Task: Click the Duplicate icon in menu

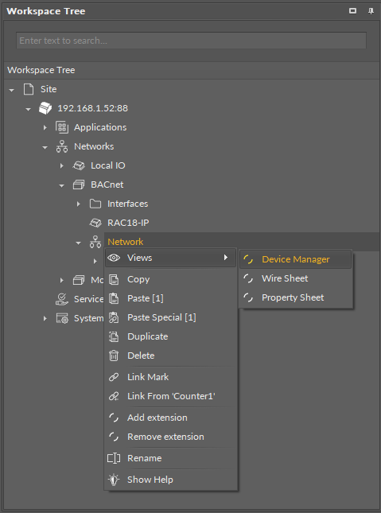Action: pyautogui.click(x=114, y=336)
